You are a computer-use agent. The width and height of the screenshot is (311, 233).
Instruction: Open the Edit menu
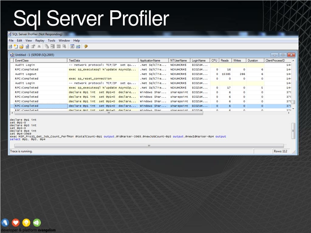click(19, 40)
